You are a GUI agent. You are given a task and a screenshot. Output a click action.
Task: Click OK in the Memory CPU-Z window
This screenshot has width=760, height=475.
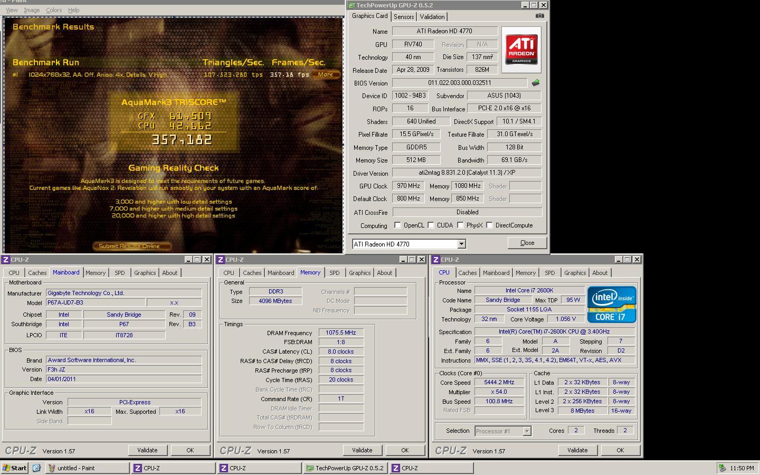point(405,450)
